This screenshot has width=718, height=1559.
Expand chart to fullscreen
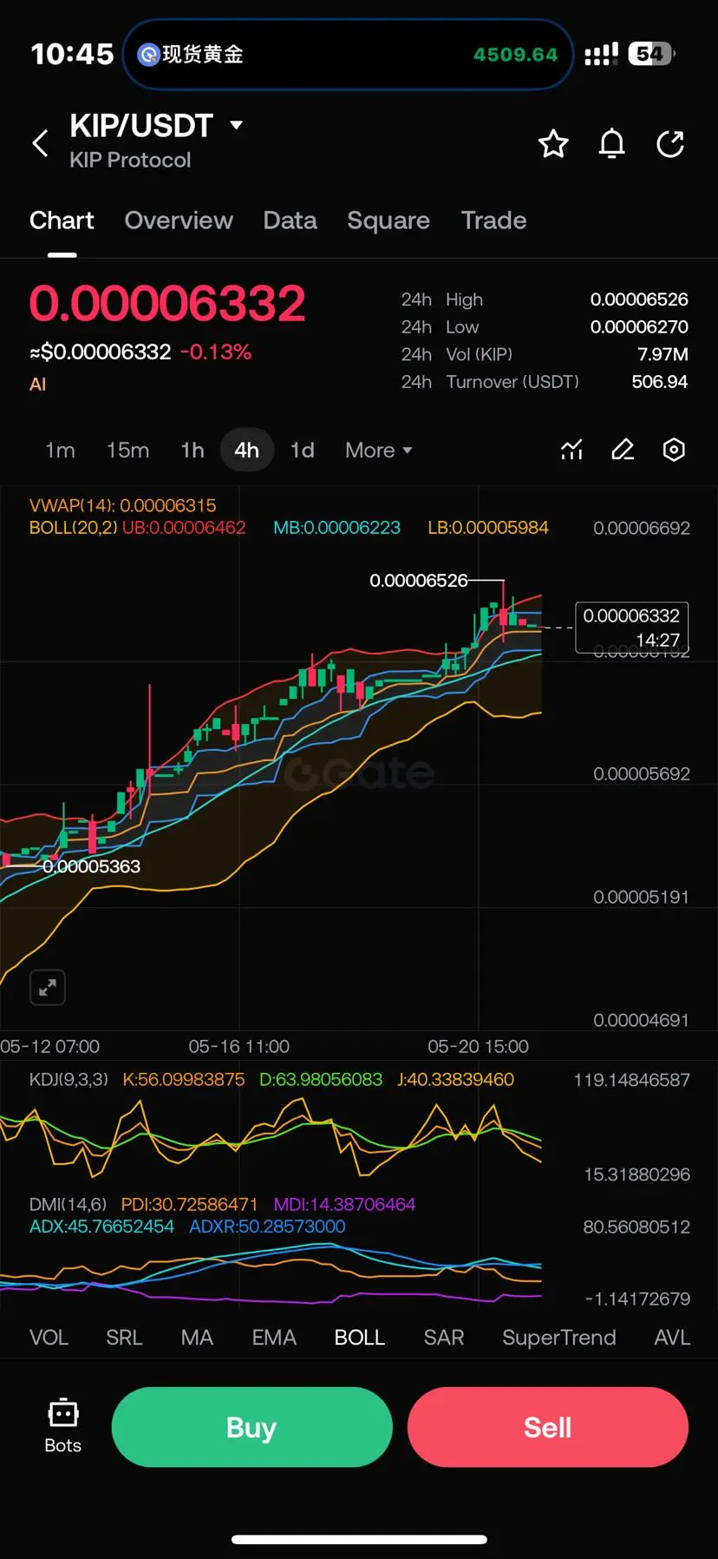click(48, 987)
